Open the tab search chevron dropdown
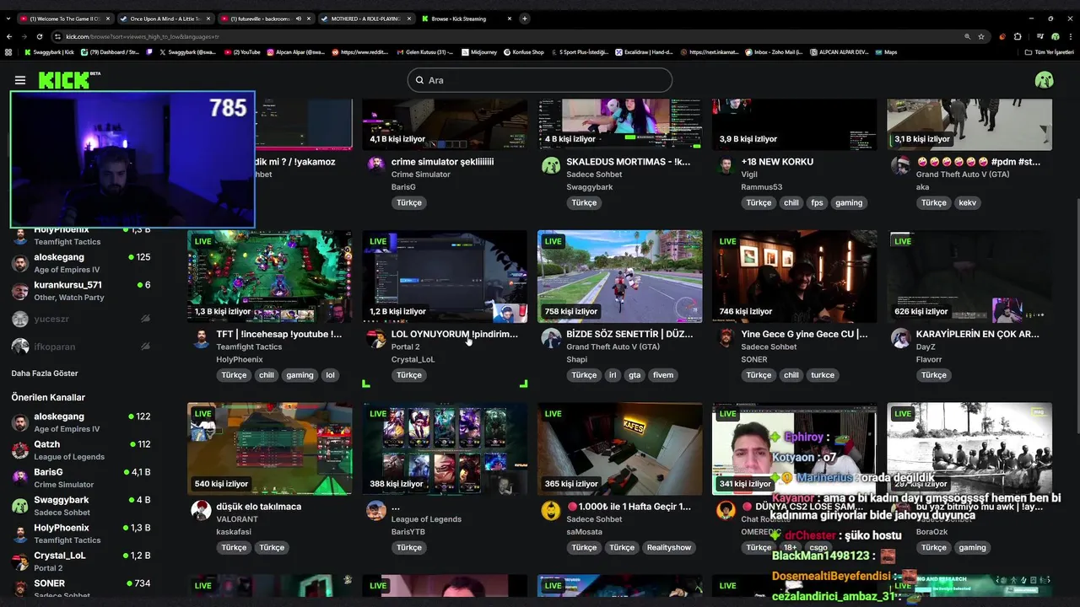The height and width of the screenshot is (607, 1080). (x=9, y=19)
